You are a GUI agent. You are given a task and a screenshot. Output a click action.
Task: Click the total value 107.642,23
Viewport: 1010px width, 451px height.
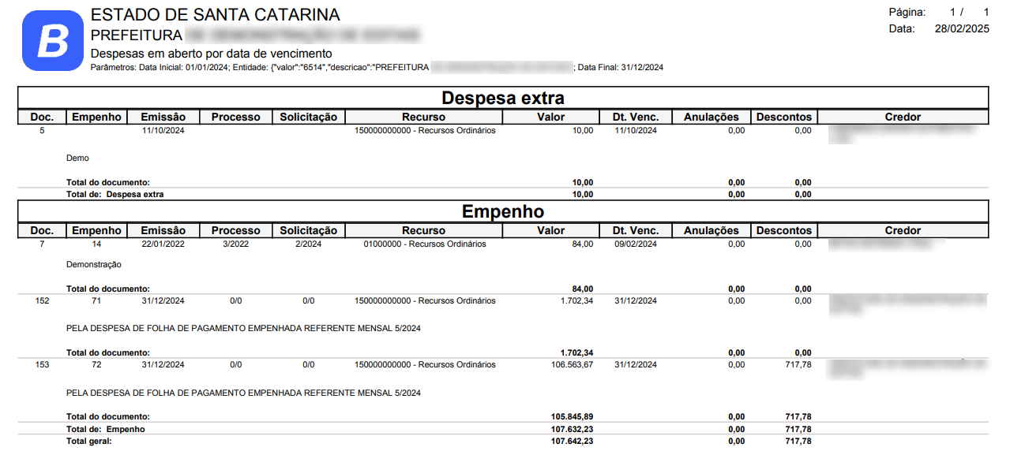(x=572, y=442)
